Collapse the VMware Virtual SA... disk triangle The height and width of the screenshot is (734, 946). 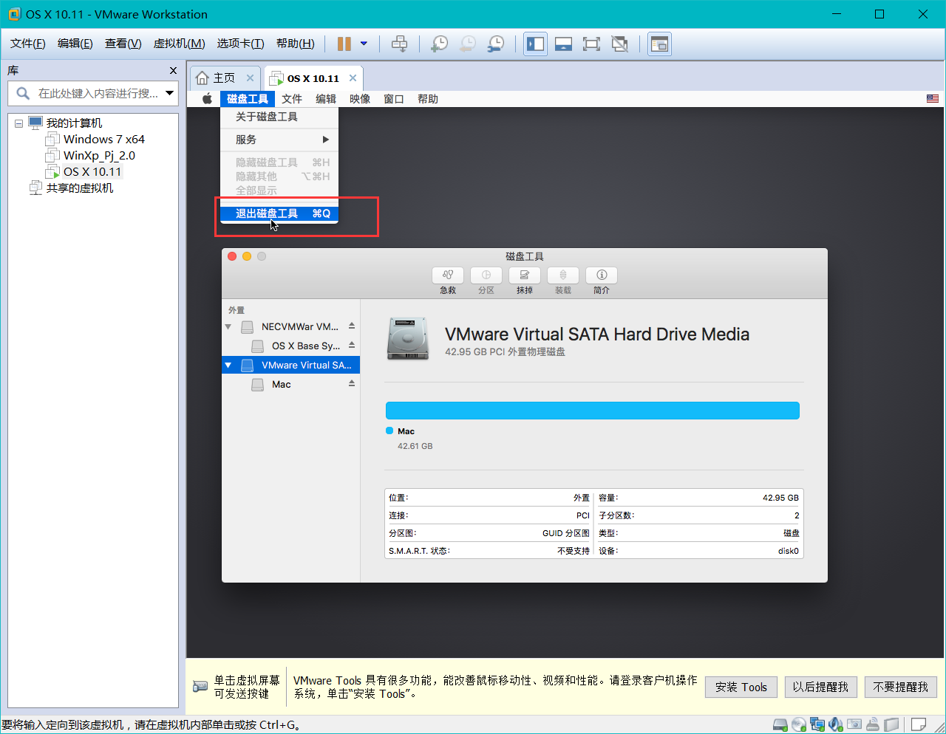(228, 365)
